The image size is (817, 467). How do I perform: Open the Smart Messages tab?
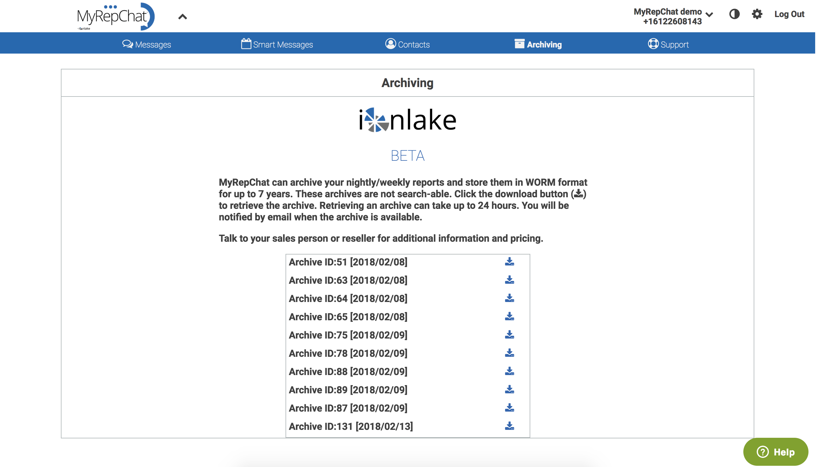[277, 44]
